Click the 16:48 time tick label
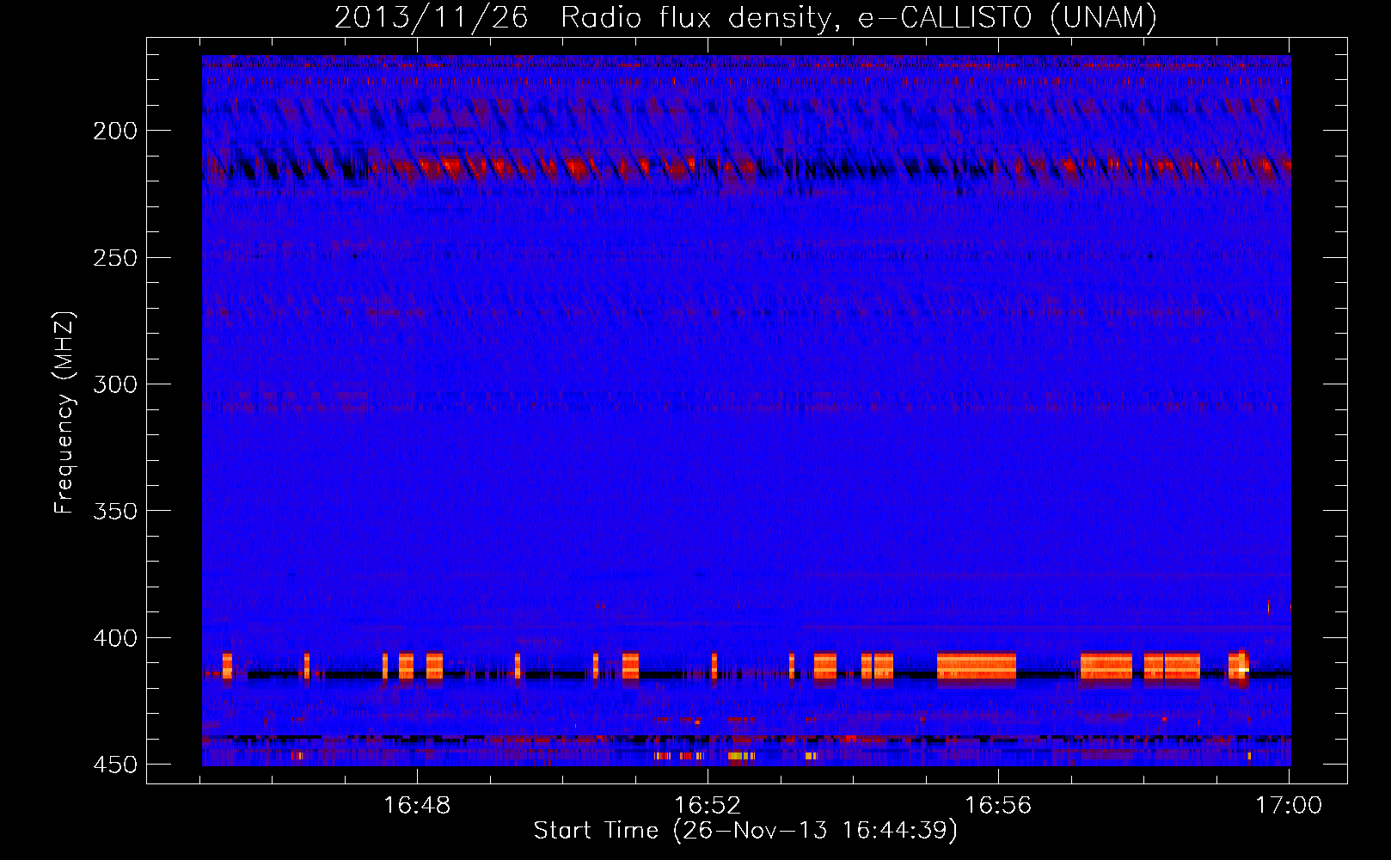The width and height of the screenshot is (1391, 860). point(417,806)
